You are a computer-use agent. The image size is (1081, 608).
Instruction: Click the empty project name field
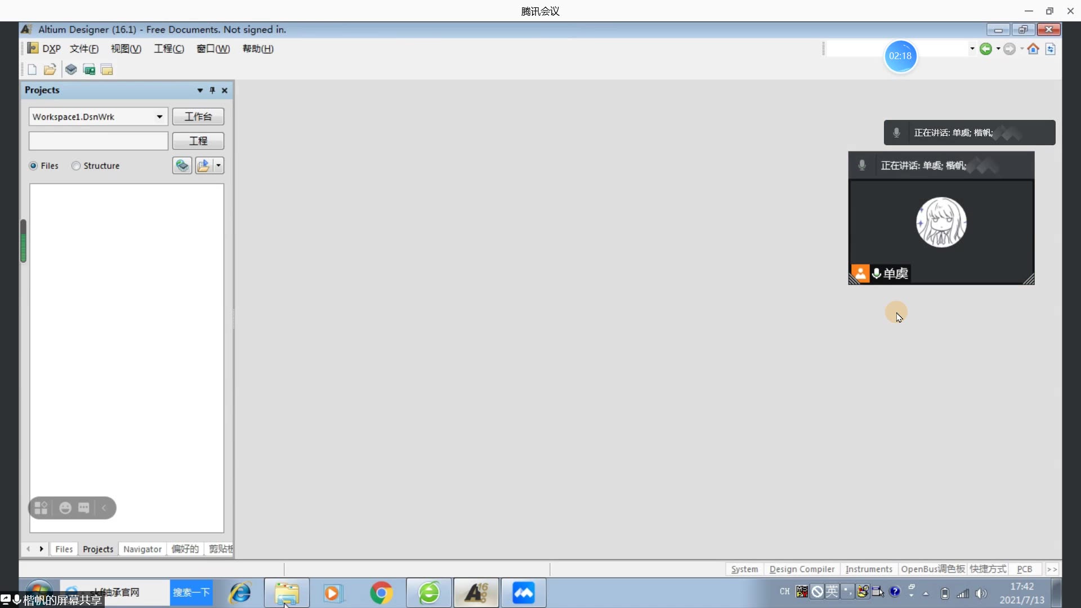pos(99,141)
